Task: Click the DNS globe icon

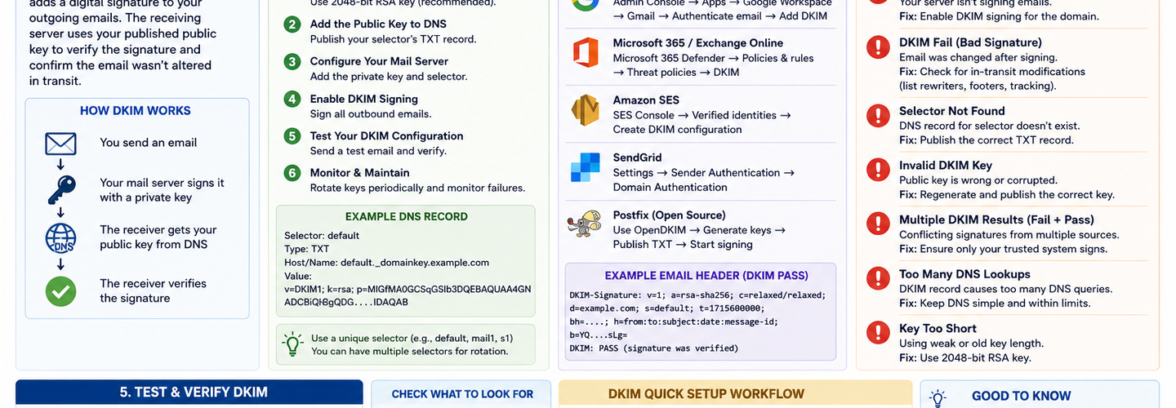Action: pyautogui.click(x=60, y=238)
